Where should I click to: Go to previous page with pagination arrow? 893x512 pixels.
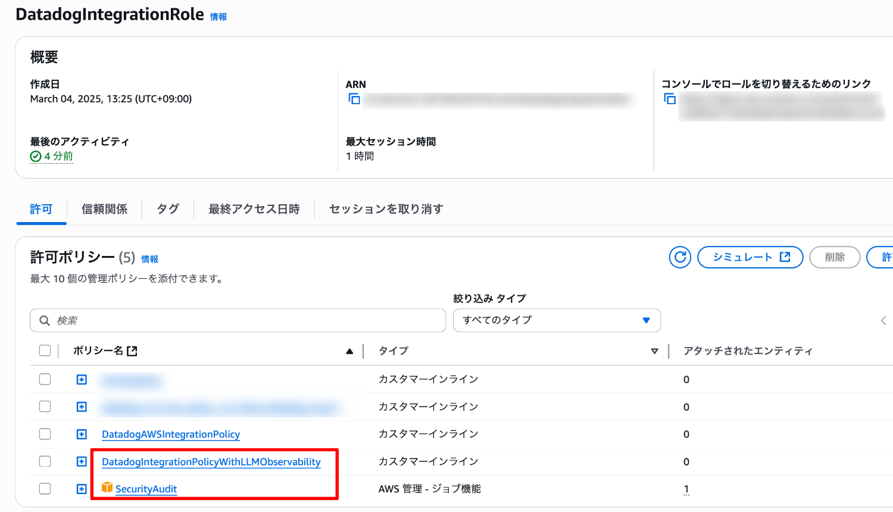pos(883,321)
